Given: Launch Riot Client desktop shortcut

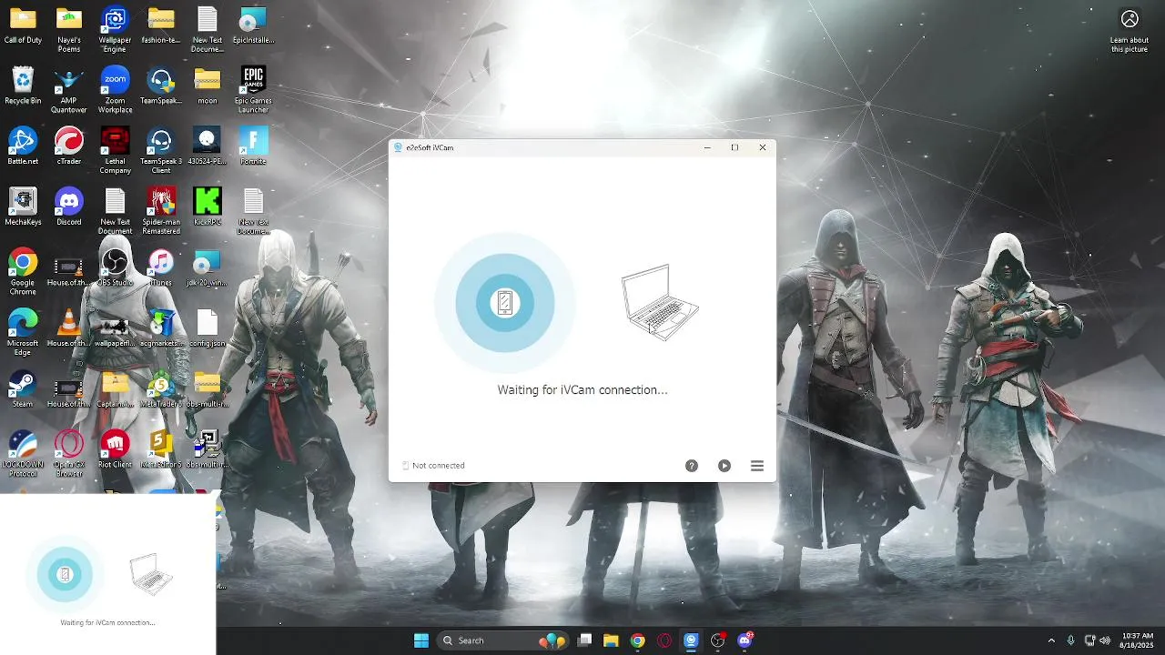Looking at the screenshot, I should click(115, 449).
